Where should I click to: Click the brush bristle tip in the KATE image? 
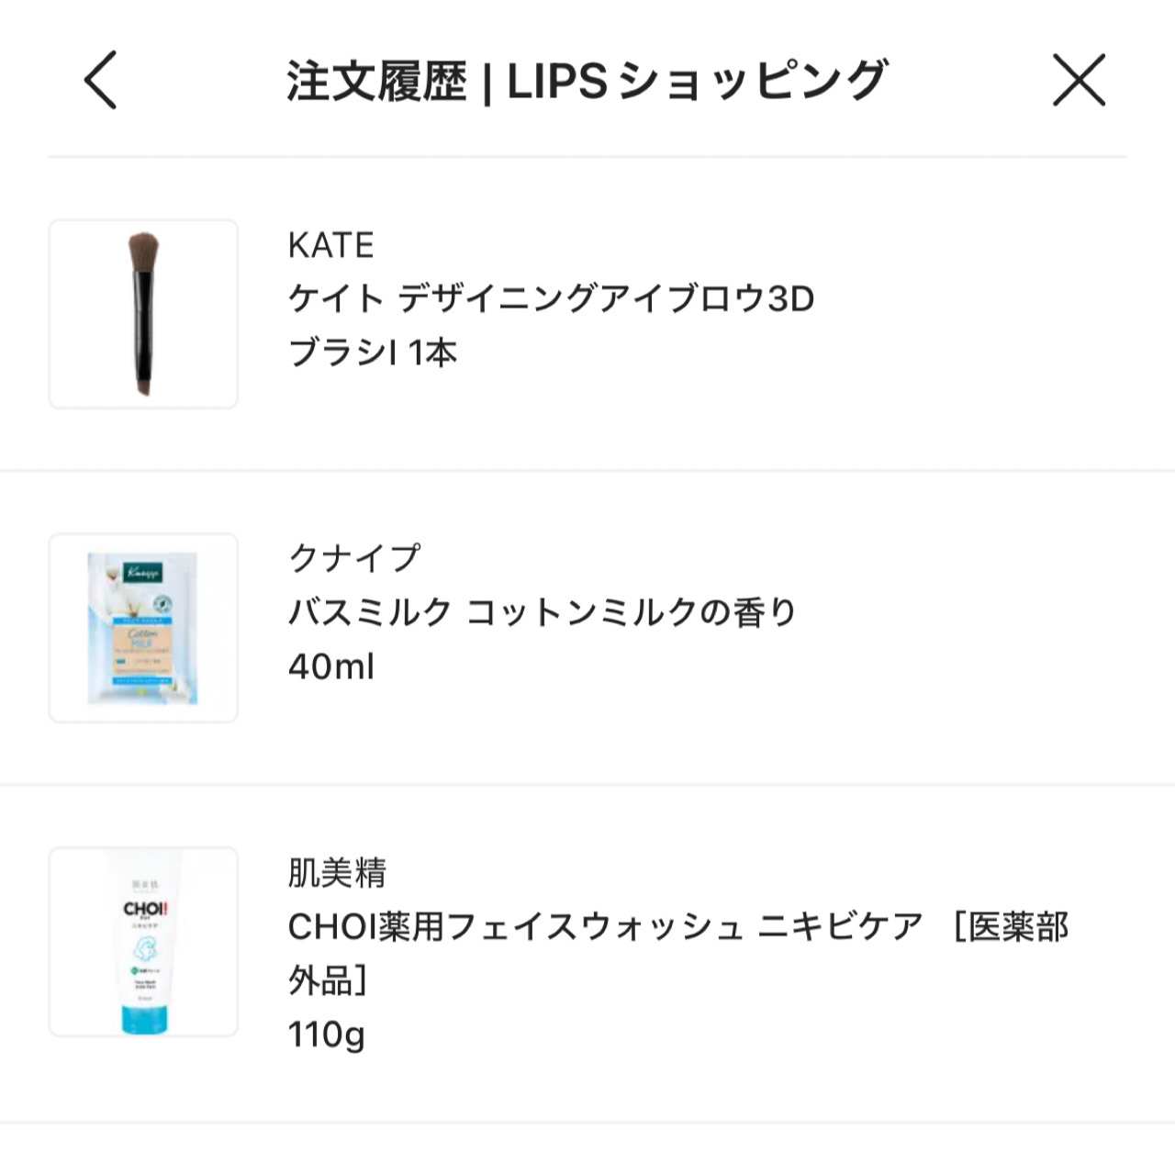tap(143, 250)
